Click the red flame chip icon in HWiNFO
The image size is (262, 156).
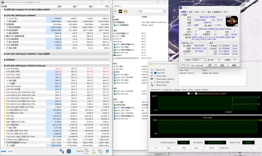[x=69, y=151]
